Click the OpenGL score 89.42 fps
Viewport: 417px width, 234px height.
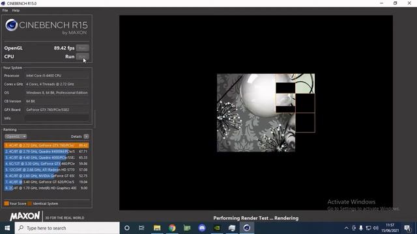[x=64, y=48]
